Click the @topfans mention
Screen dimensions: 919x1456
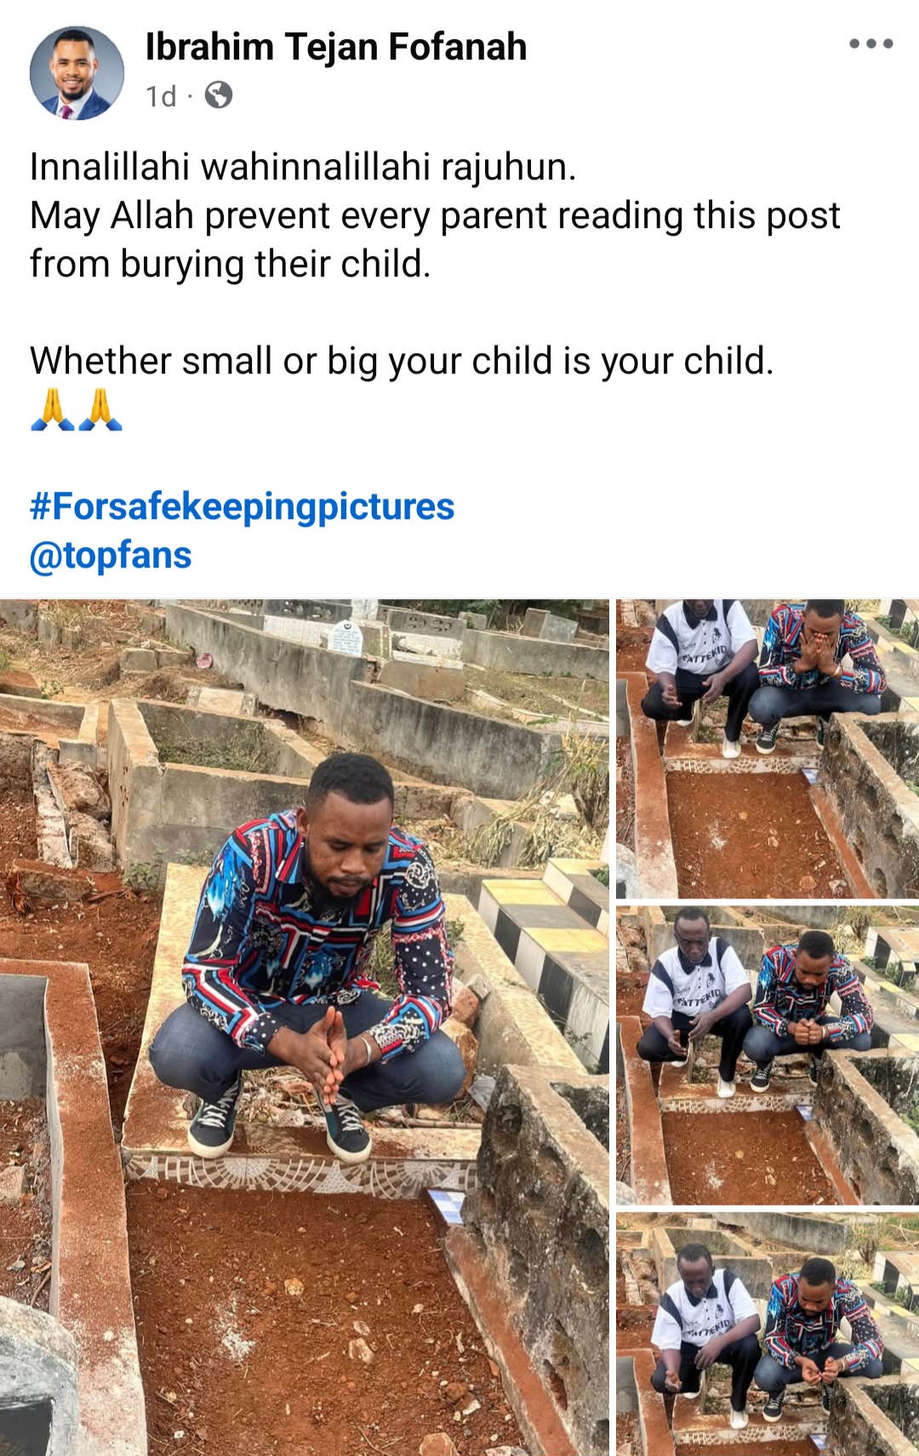click(111, 556)
